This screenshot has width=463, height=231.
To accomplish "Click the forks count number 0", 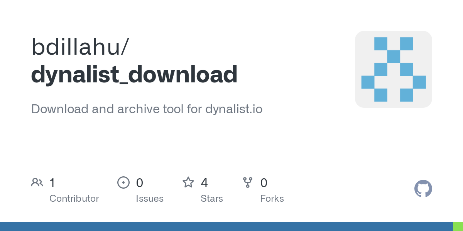I will pos(264,183).
